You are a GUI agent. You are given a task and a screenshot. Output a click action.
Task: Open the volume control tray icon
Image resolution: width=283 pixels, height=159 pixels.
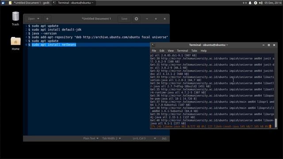(261, 3)
